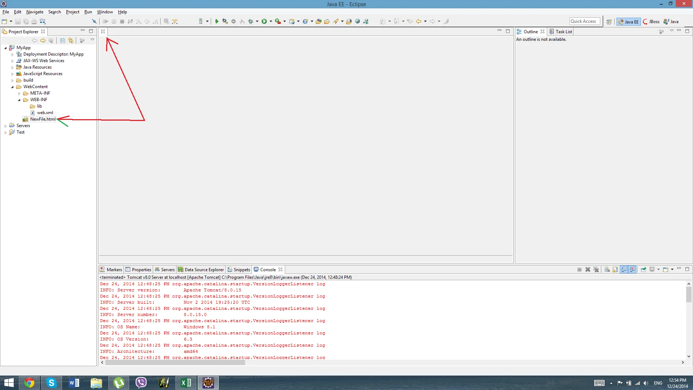The width and height of the screenshot is (693, 390).
Task: Click the Debug bug icon
Action: (250, 22)
